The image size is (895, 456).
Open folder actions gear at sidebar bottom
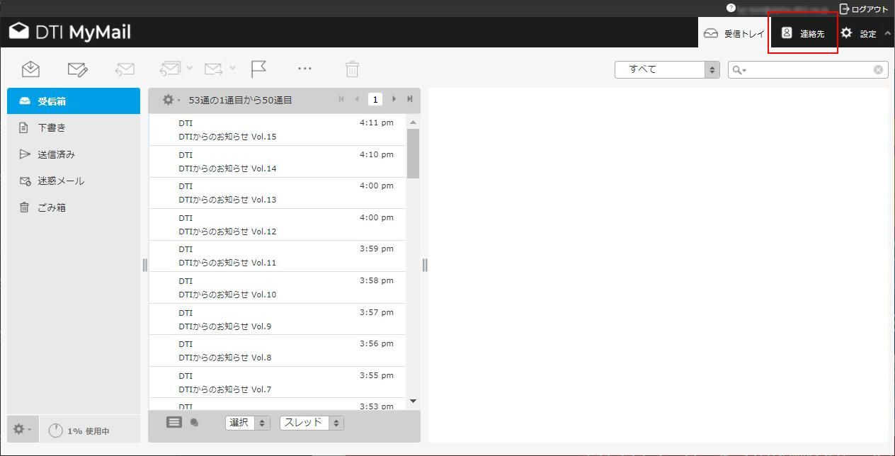[x=22, y=430]
